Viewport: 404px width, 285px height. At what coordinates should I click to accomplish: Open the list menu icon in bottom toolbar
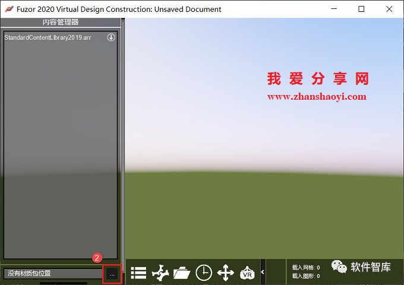tap(138, 273)
